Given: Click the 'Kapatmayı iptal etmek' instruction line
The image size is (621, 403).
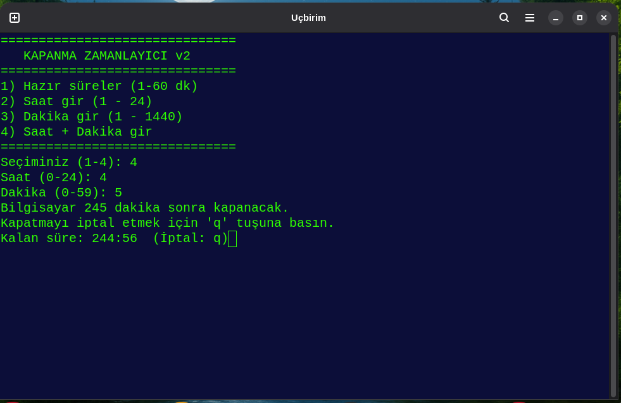Looking at the screenshot, I should point(167,223).
